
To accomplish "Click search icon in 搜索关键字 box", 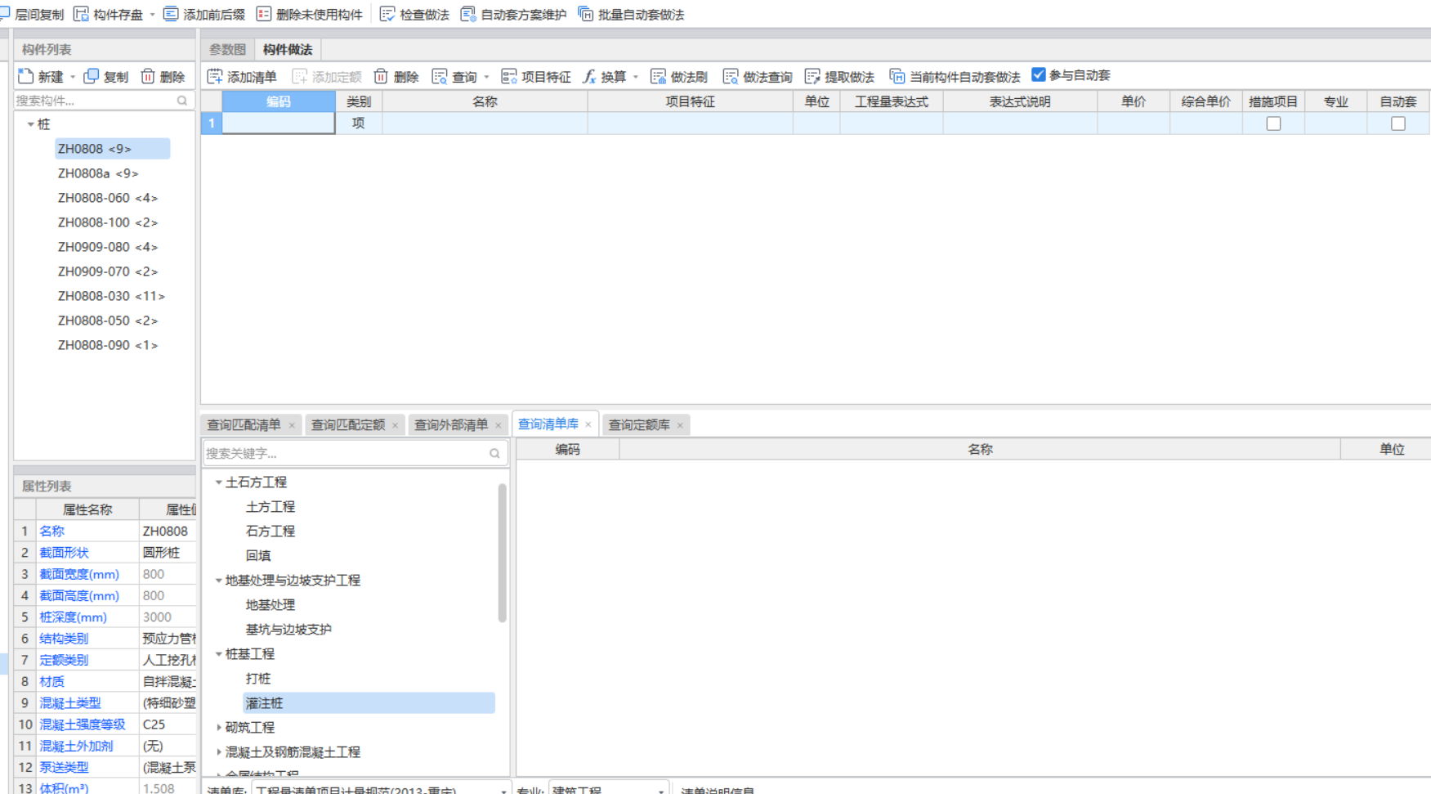I will (x=494, y=453).
